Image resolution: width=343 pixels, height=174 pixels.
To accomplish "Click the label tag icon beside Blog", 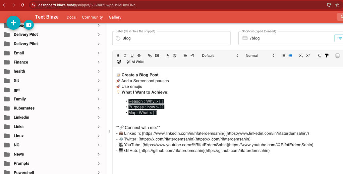I will (x=118, y=38).
